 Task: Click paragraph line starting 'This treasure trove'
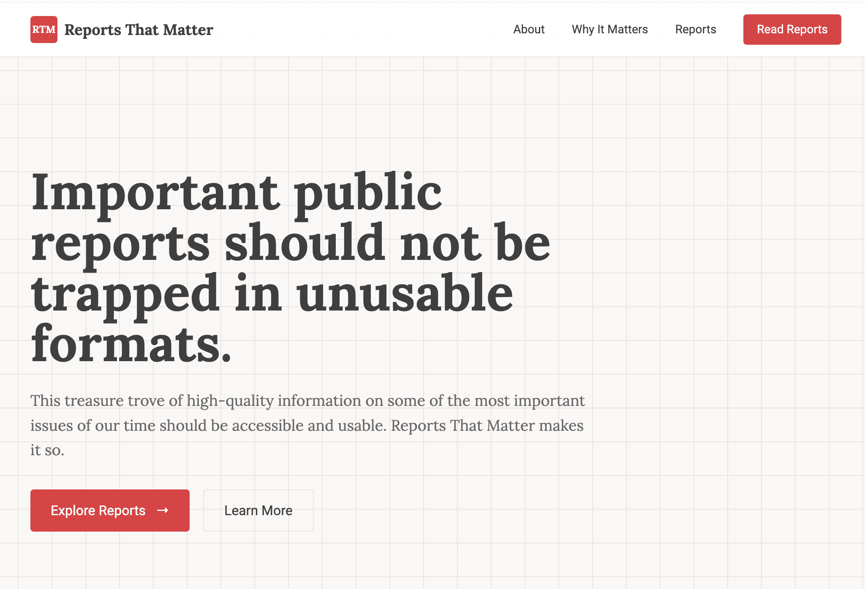[x=307, y=401]
